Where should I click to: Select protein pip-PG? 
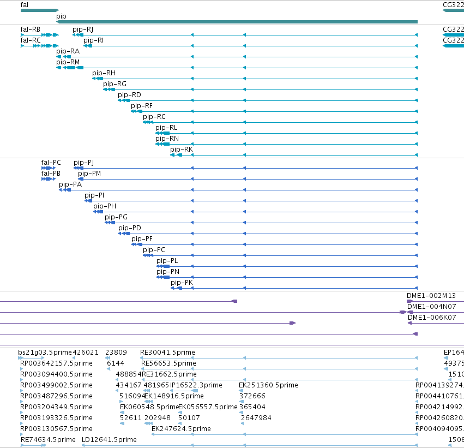pyautogui.click(x=116, y=217)
